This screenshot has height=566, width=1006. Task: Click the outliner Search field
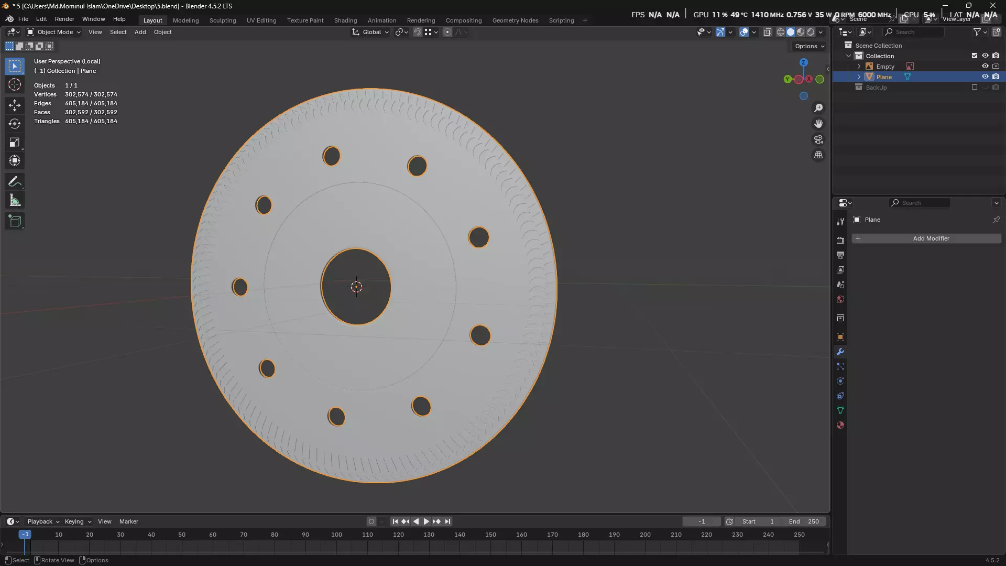click(x=914, y=32)
